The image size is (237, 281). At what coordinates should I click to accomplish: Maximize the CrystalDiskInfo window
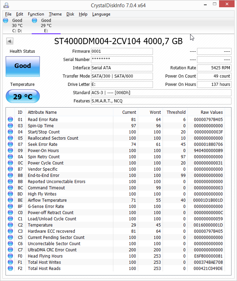[215, 4]
